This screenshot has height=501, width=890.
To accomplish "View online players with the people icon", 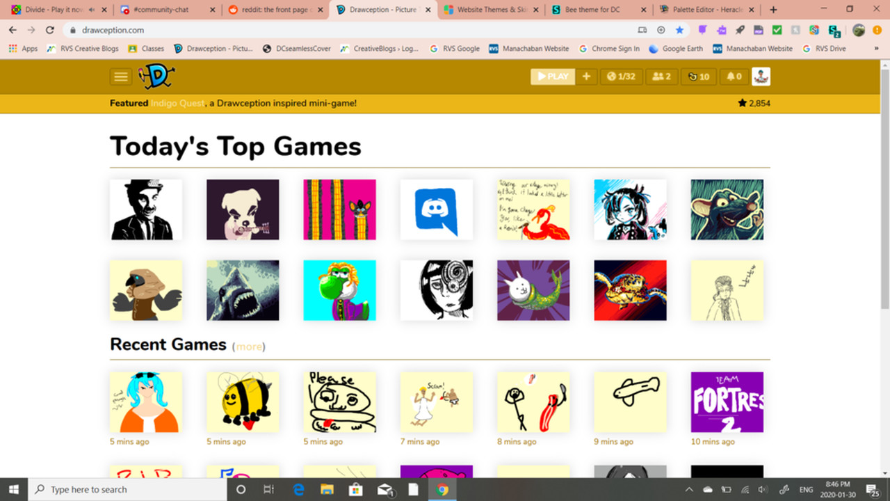I will (x=661, y=77).
